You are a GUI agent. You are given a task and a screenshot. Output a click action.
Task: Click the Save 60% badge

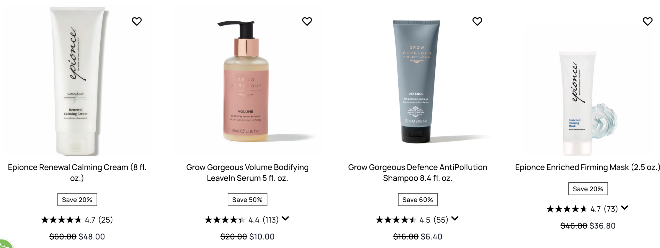418,200
